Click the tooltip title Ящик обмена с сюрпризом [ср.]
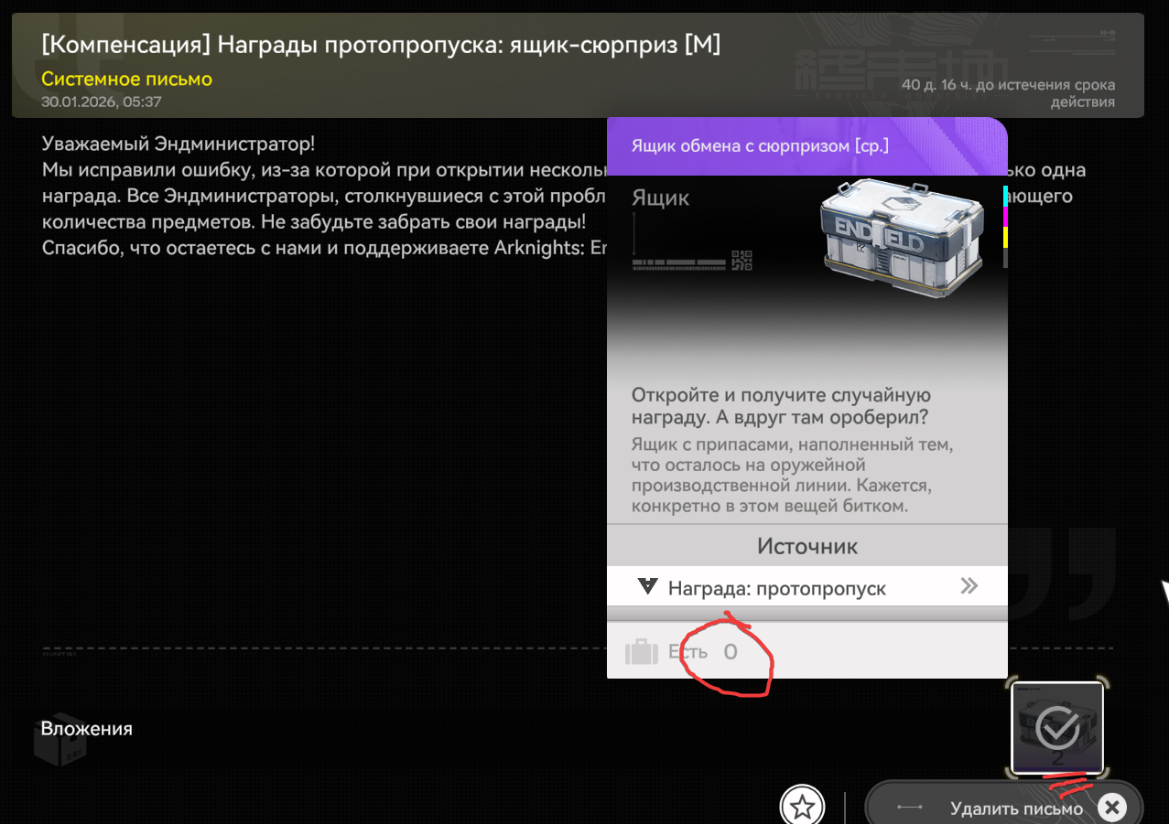1169x824 pixels. click(x=760, y=145)
